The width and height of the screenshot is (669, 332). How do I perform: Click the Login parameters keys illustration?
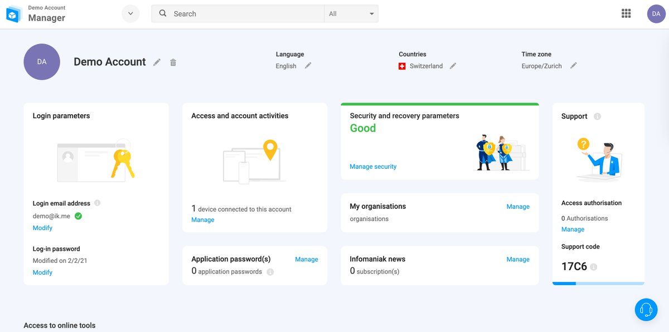point(96,161)
